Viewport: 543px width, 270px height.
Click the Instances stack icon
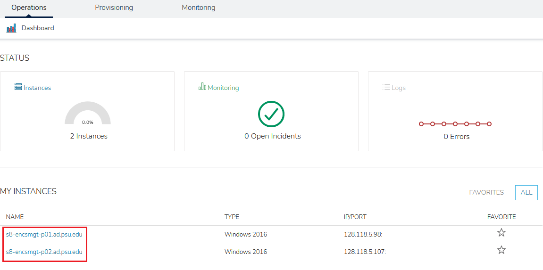[18, 87]
